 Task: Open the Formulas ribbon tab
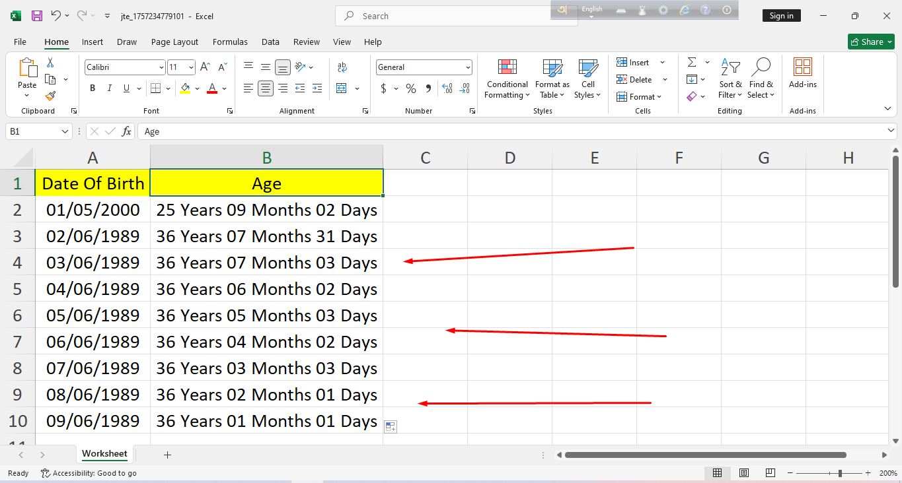point(230,42)
